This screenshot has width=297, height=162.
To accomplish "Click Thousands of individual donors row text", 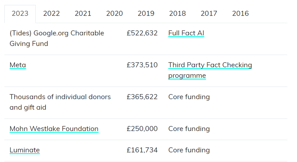I will [60, 102].
